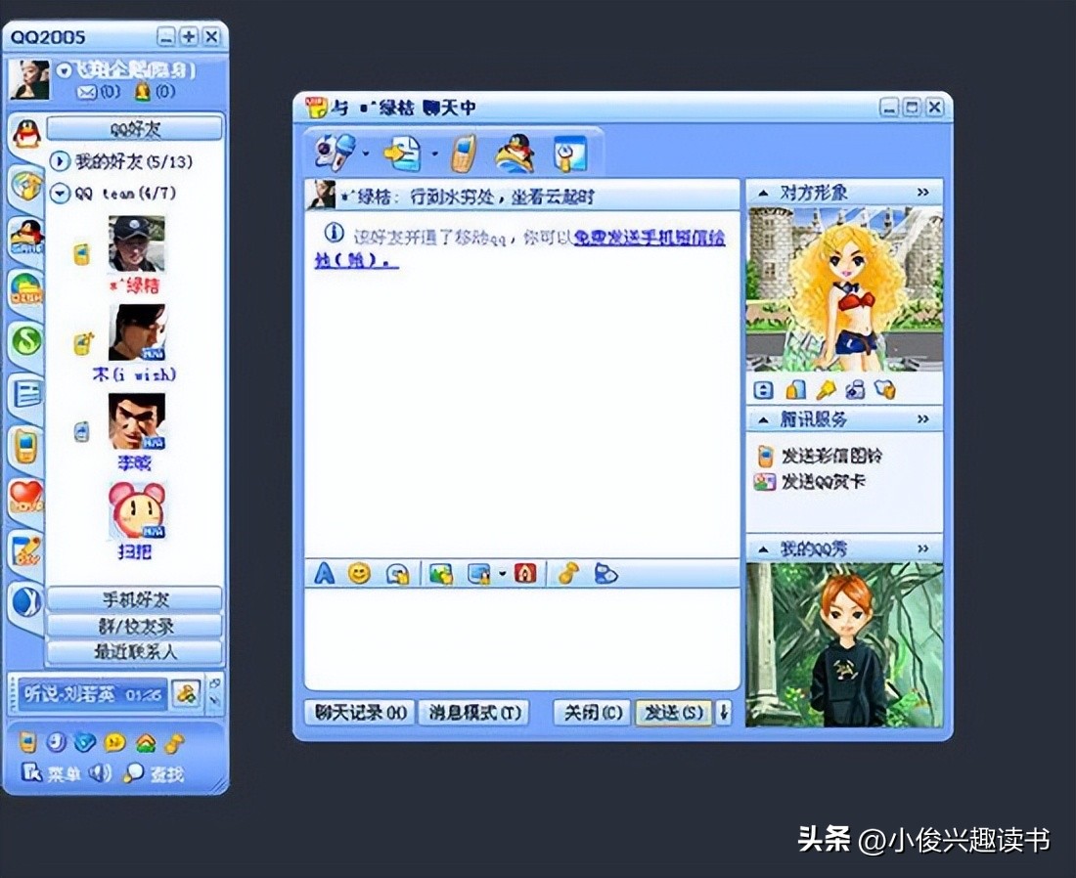Click 发送(S) to send the message
Viewport: 1076px width, 878px height.
point(672,713)
